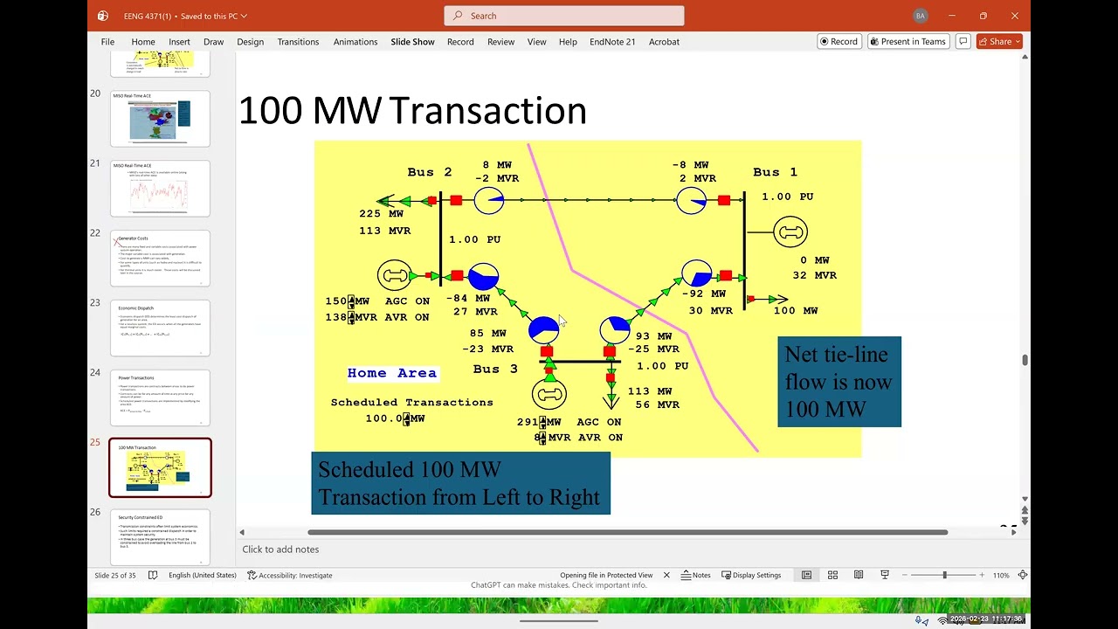
Task: Select slide 26 Security Constrained ED thumbnail
Action: (160, 537)
